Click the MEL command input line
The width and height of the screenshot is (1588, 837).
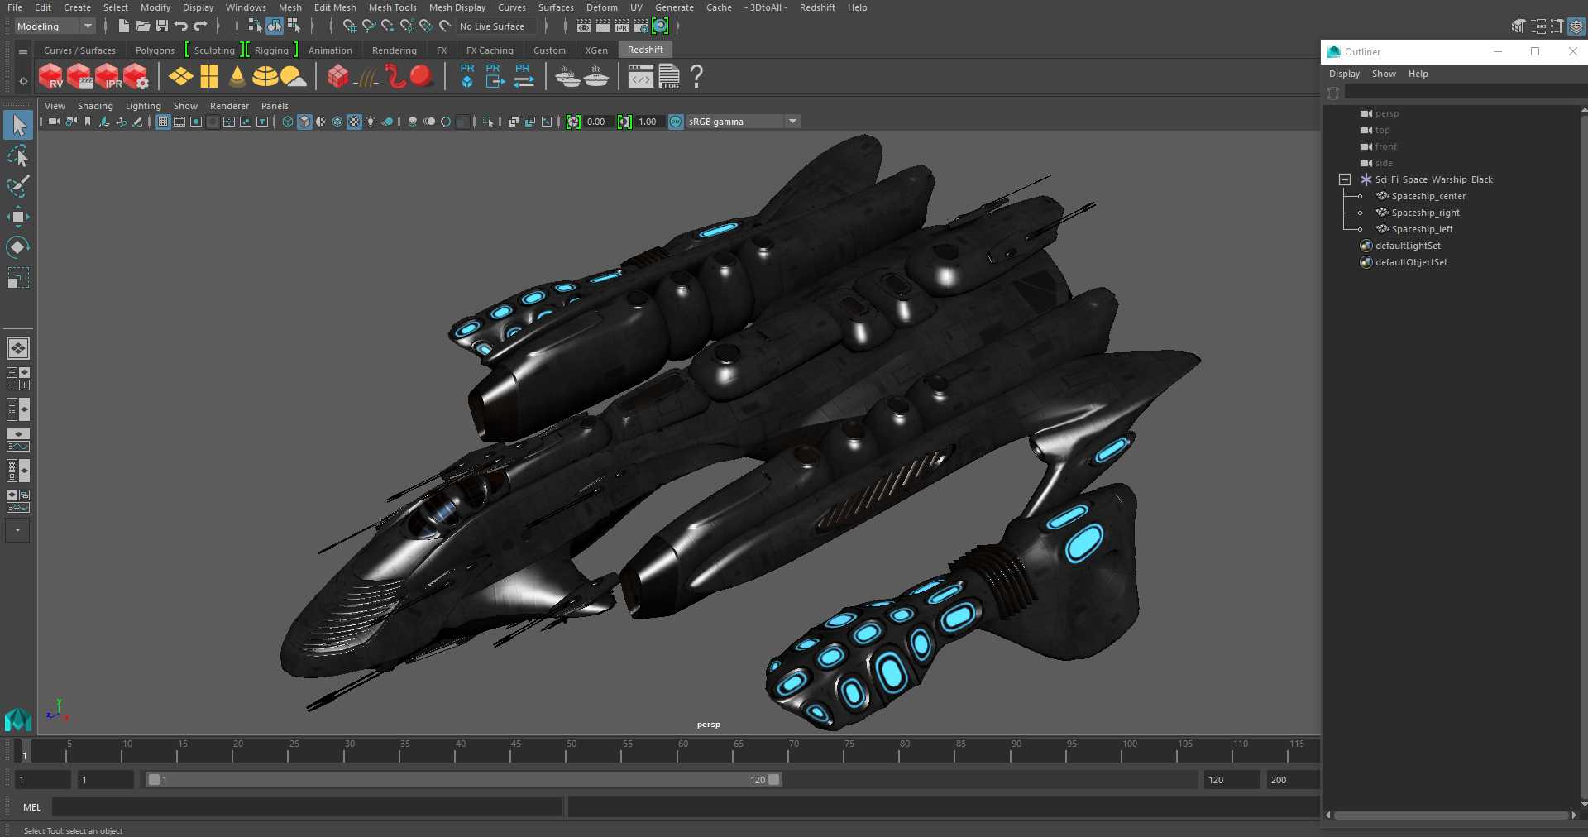point(308,807)
